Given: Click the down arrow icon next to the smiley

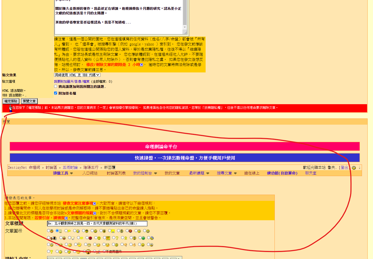Looking at the screenshot, I should 360,168.
